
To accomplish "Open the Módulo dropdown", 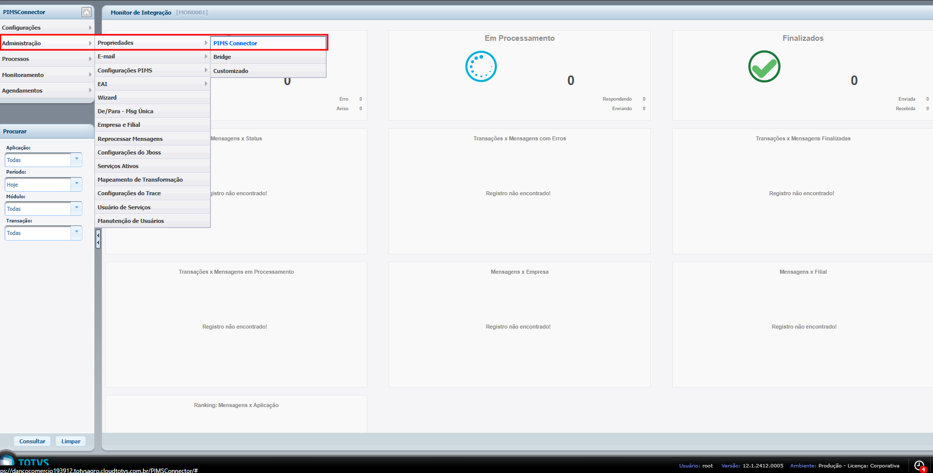I will pyautogui.click(x=76, y=208).
